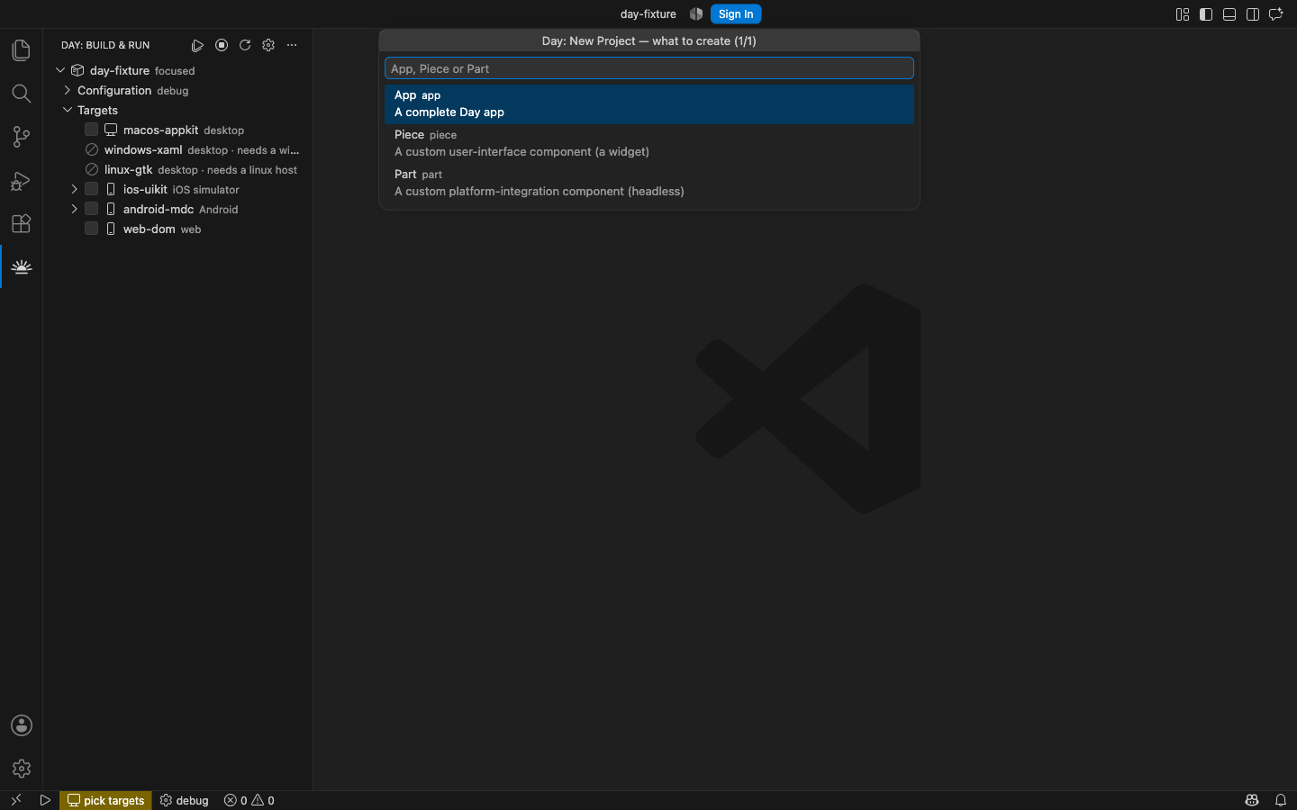Viewport: 1297px width, 810px height.
Task: Open the Run and Debug view
Action: (21, 181)
